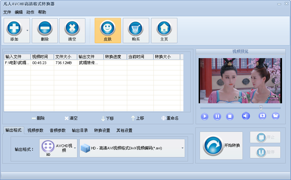
Task: Click the 重命名 rename button
Action: pyautogui.click(x=170, y=118)
